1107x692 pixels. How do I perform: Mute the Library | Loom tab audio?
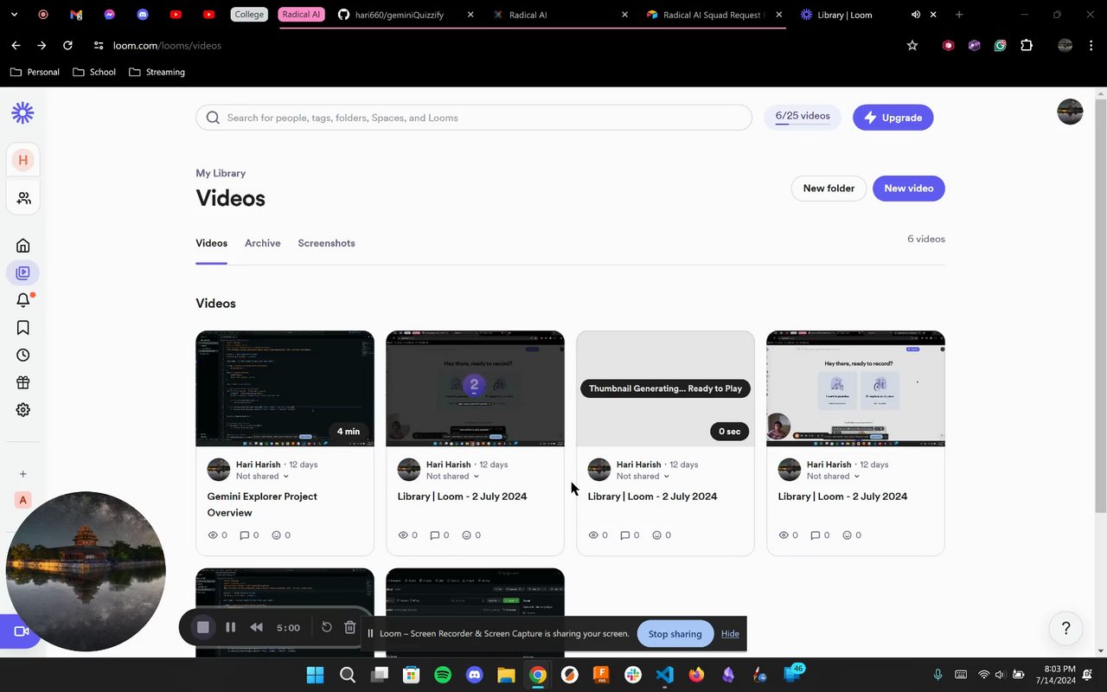click(x=915, y=15)
